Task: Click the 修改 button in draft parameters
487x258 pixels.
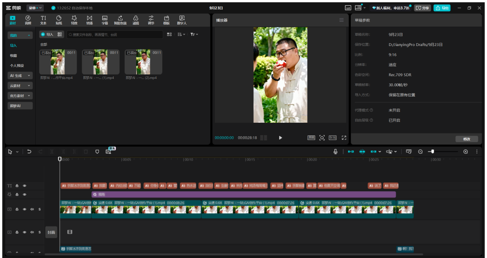Action: click(x=466, y=139)
